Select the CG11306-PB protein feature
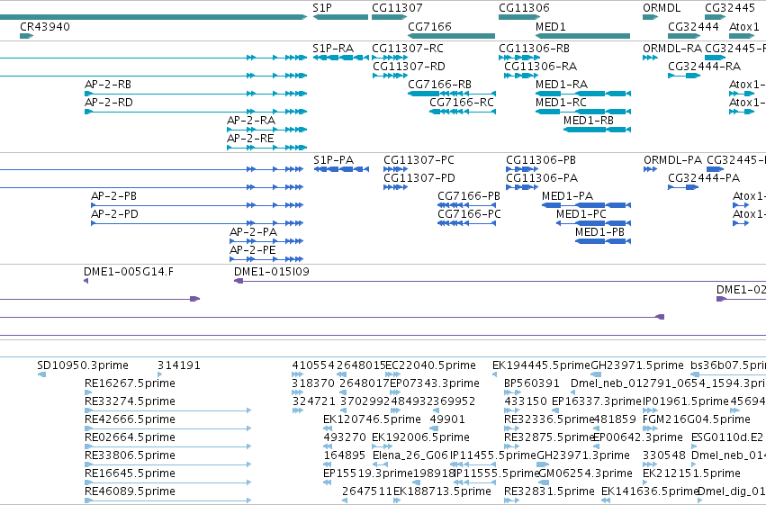766x505 pixels. [522, 169]
